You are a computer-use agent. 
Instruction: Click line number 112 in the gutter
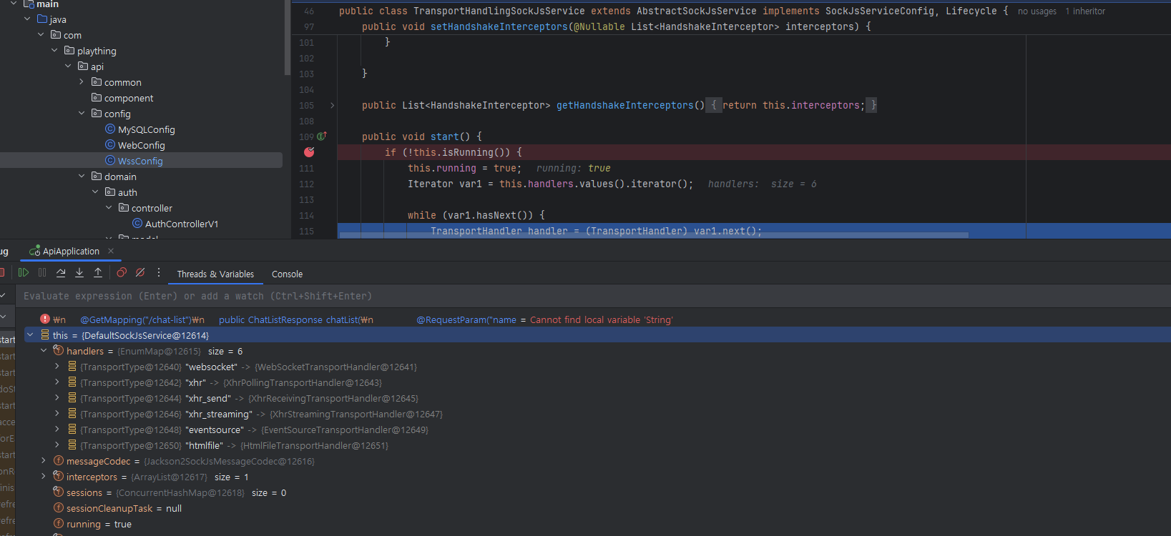[307, 184]
